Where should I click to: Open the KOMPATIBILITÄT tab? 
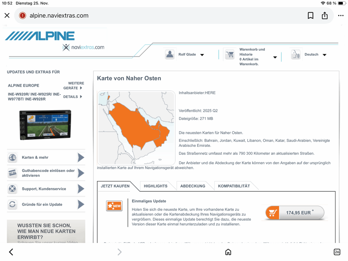coord(234,186)
